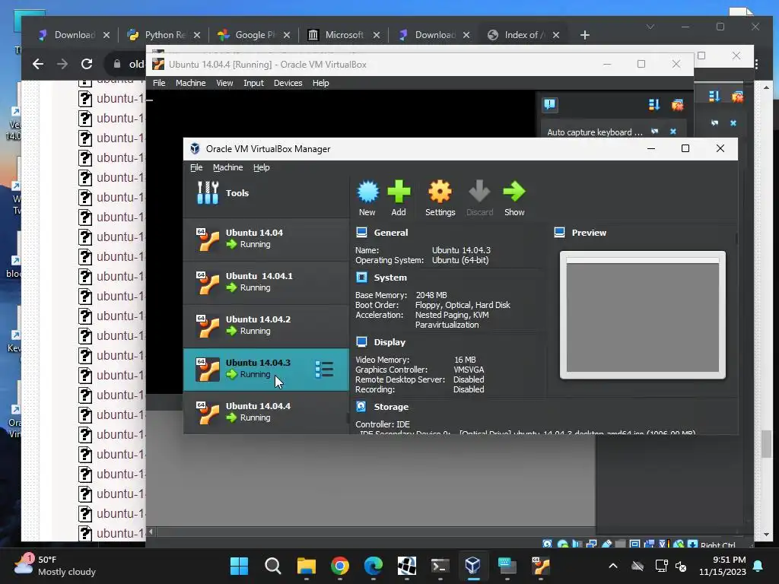Open Microsoft Edge from the taskbar

pos(373,566)
